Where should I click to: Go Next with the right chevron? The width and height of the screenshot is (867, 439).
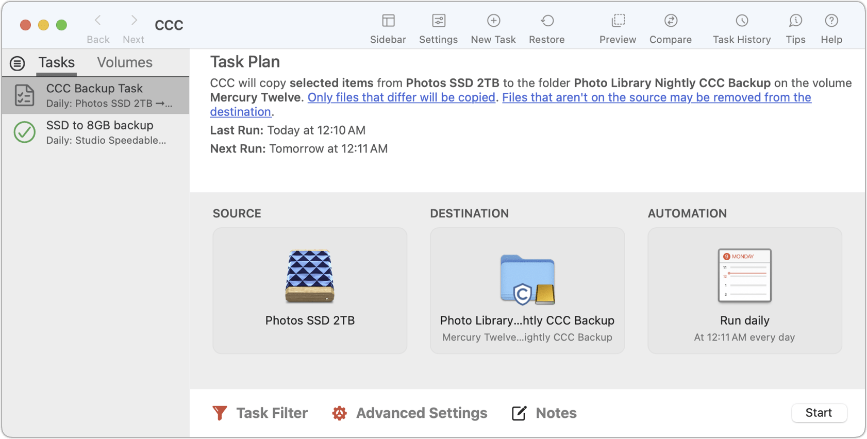134,21
